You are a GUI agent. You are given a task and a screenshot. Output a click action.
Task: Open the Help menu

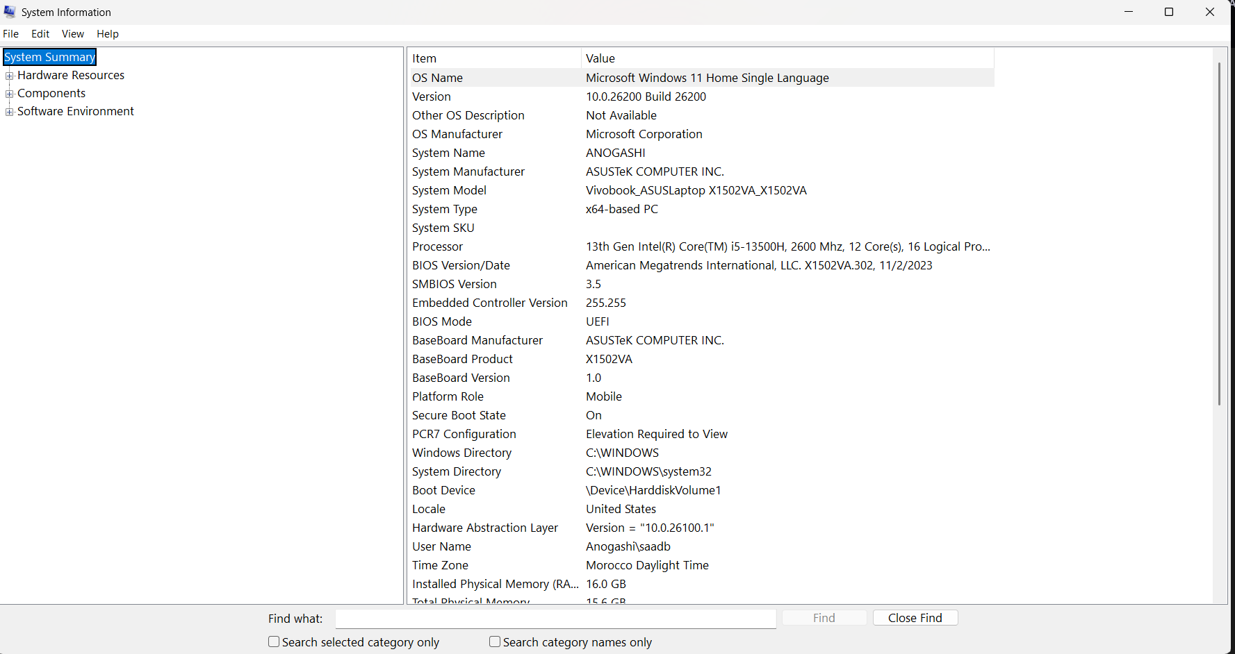108,33
